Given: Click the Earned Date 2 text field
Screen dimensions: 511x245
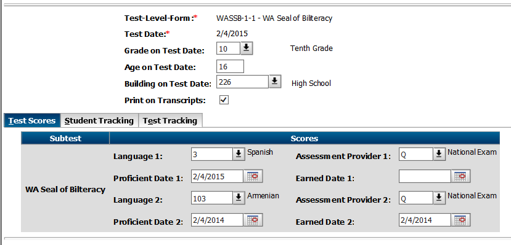Looking at the screenshot, I should click(425, 220).
